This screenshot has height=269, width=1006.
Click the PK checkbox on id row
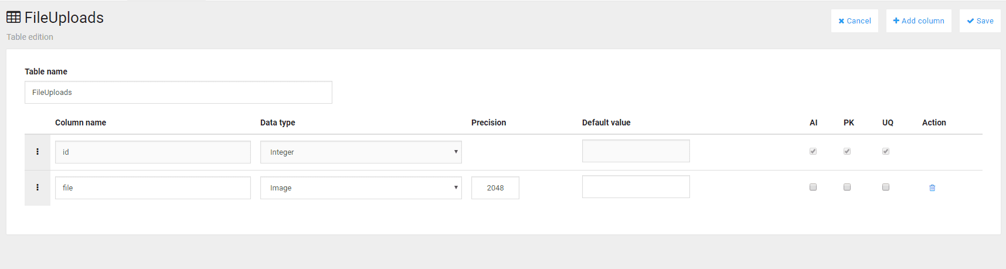pyautogui.click(x=847, y=151)
